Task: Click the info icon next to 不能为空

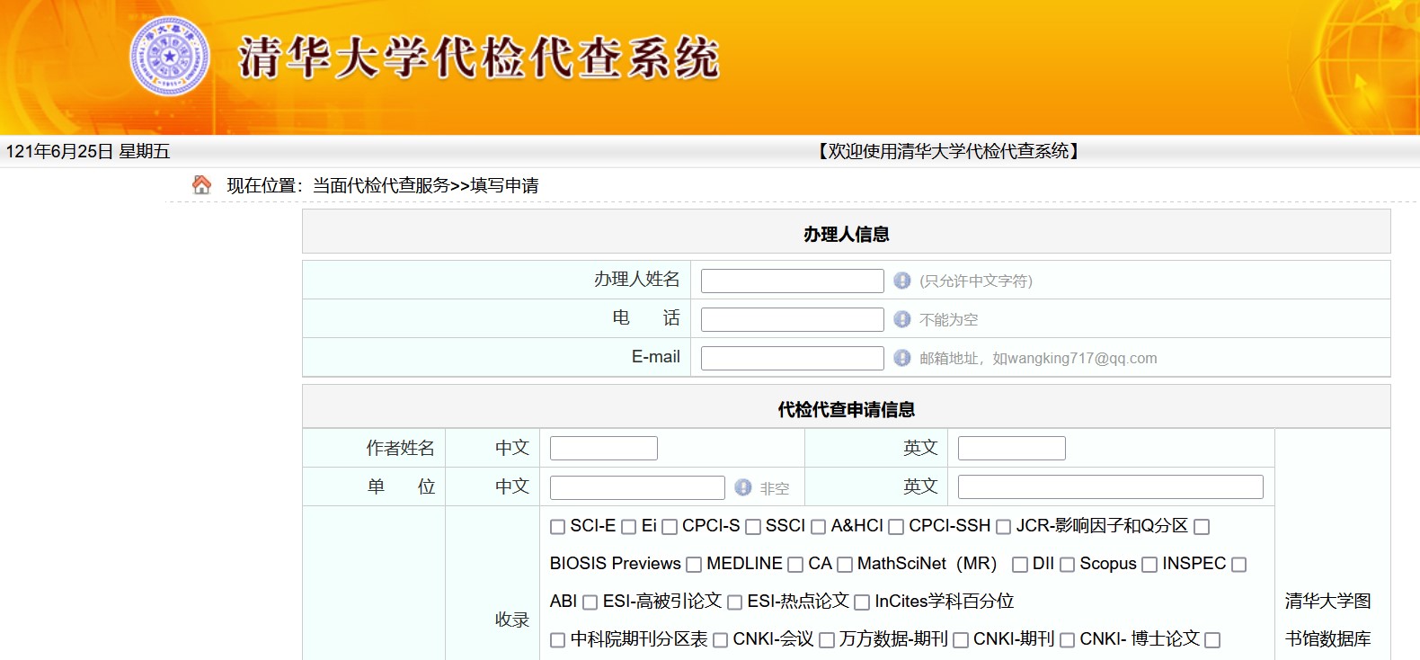Action: click(902, 319)
